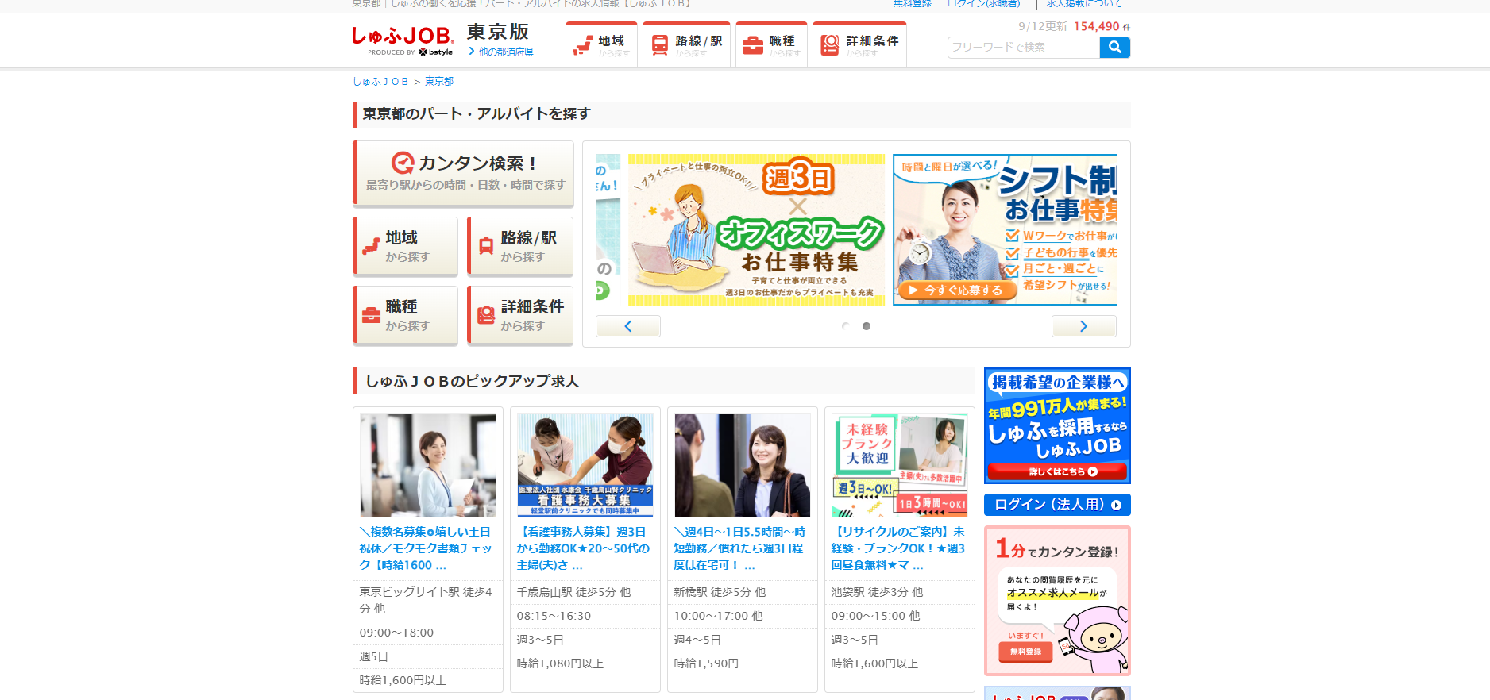This screenshot has width=1490, height=700.
Task: Click 千歳烏山駅 徒歩5分 他 text
Action: coord(574,592)
